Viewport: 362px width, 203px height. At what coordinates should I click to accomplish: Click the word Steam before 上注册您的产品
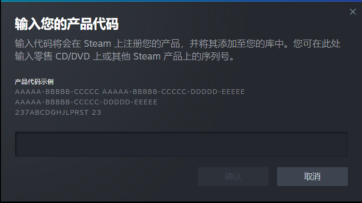97,43
